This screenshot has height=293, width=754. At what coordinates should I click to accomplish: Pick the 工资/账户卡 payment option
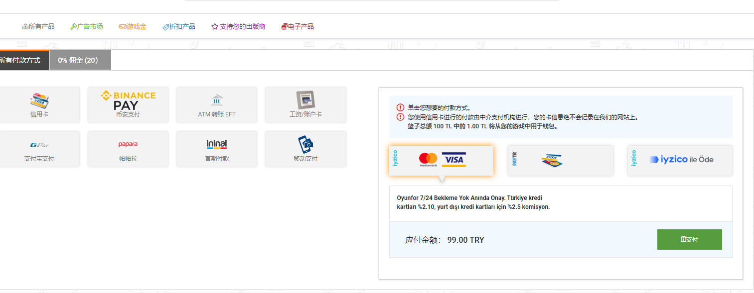pos(305,104)
